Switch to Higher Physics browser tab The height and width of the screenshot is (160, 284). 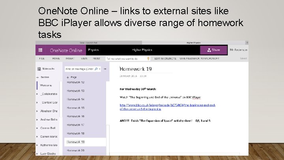pyautogui.click(x=193, y=43)
